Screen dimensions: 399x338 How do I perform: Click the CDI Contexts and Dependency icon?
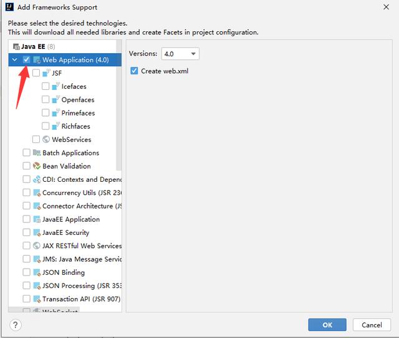(37, 179)
